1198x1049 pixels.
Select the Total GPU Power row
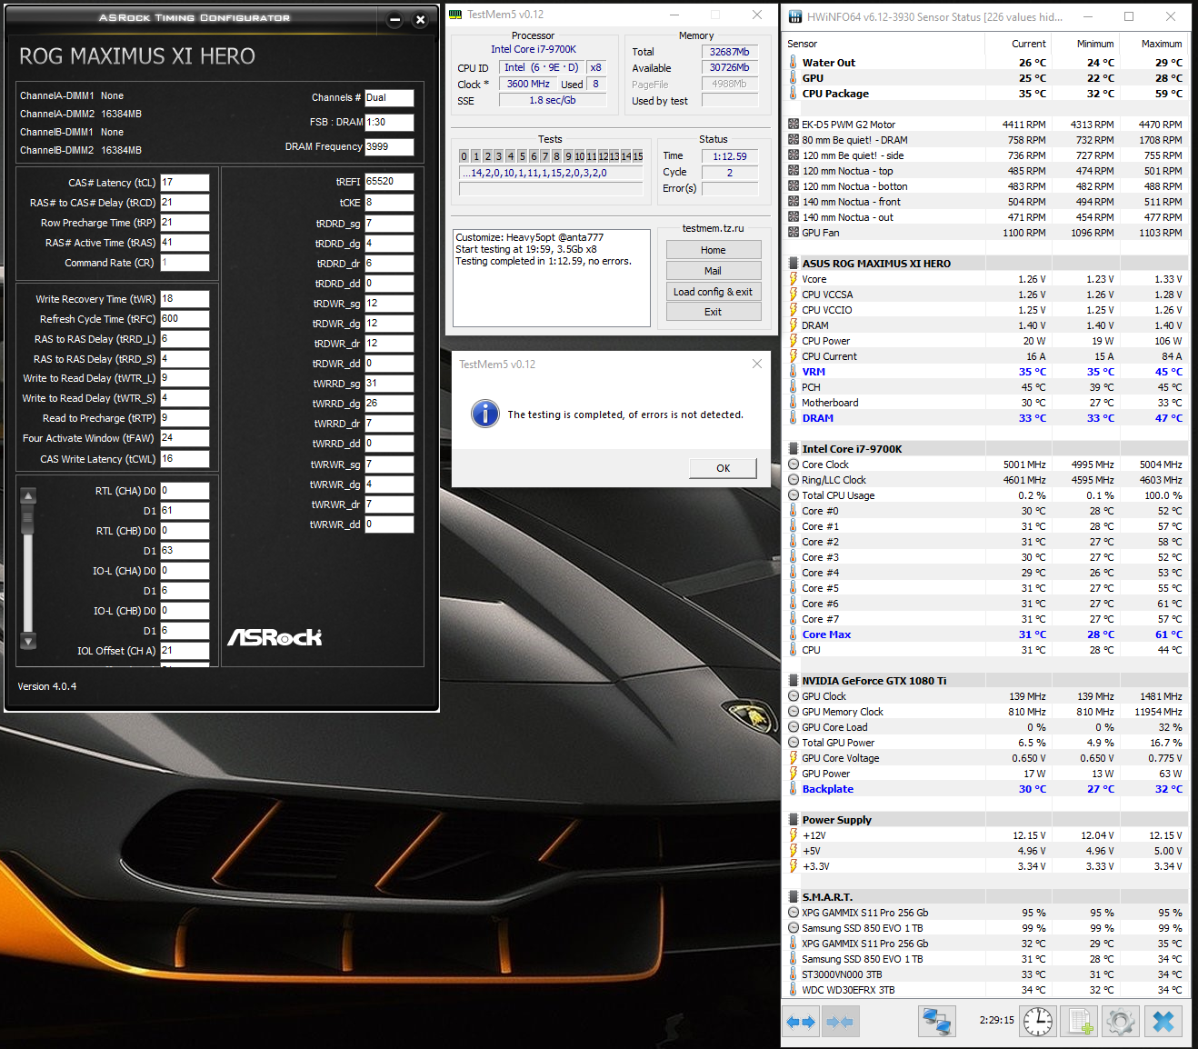tap(984, 743)
